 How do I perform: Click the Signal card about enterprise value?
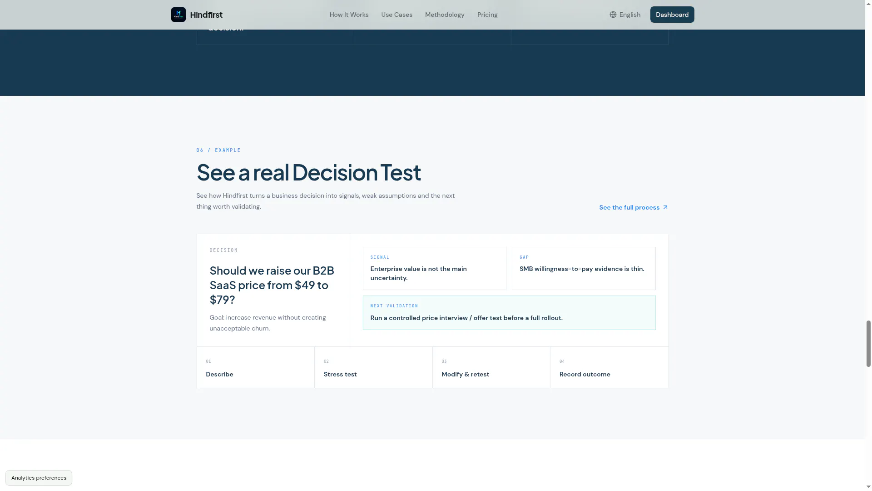pos(434,268)
